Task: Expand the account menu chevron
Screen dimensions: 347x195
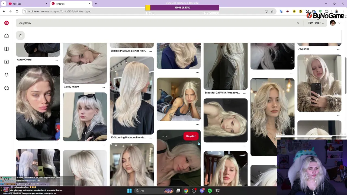Action: click(339, 23)
